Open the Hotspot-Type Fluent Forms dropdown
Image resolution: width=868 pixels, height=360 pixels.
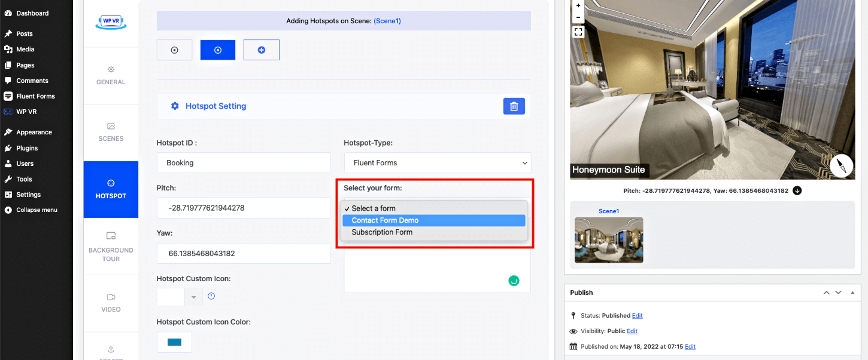pos(437,163)
